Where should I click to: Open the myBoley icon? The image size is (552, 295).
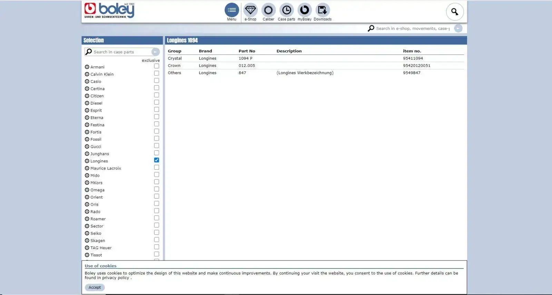click(x=305, y=10)
